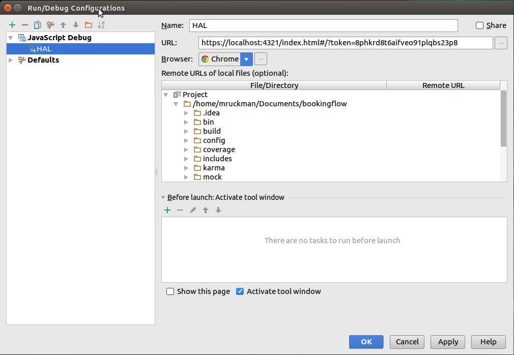
Task: Expand the coverage folder in file tree
Action: click(x=186, y=150)
